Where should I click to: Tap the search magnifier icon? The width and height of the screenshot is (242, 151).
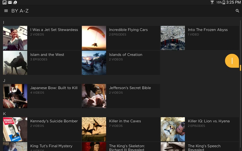[x=237, y=11]
